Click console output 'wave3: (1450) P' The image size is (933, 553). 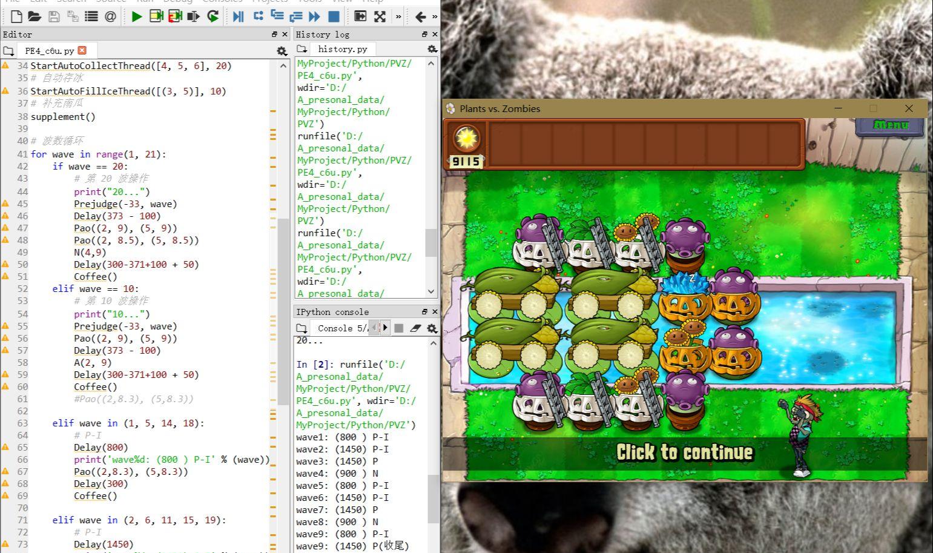[x=337, y=462]
